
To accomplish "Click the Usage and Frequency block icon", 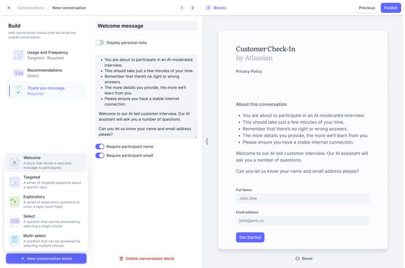I will [18, 55].
